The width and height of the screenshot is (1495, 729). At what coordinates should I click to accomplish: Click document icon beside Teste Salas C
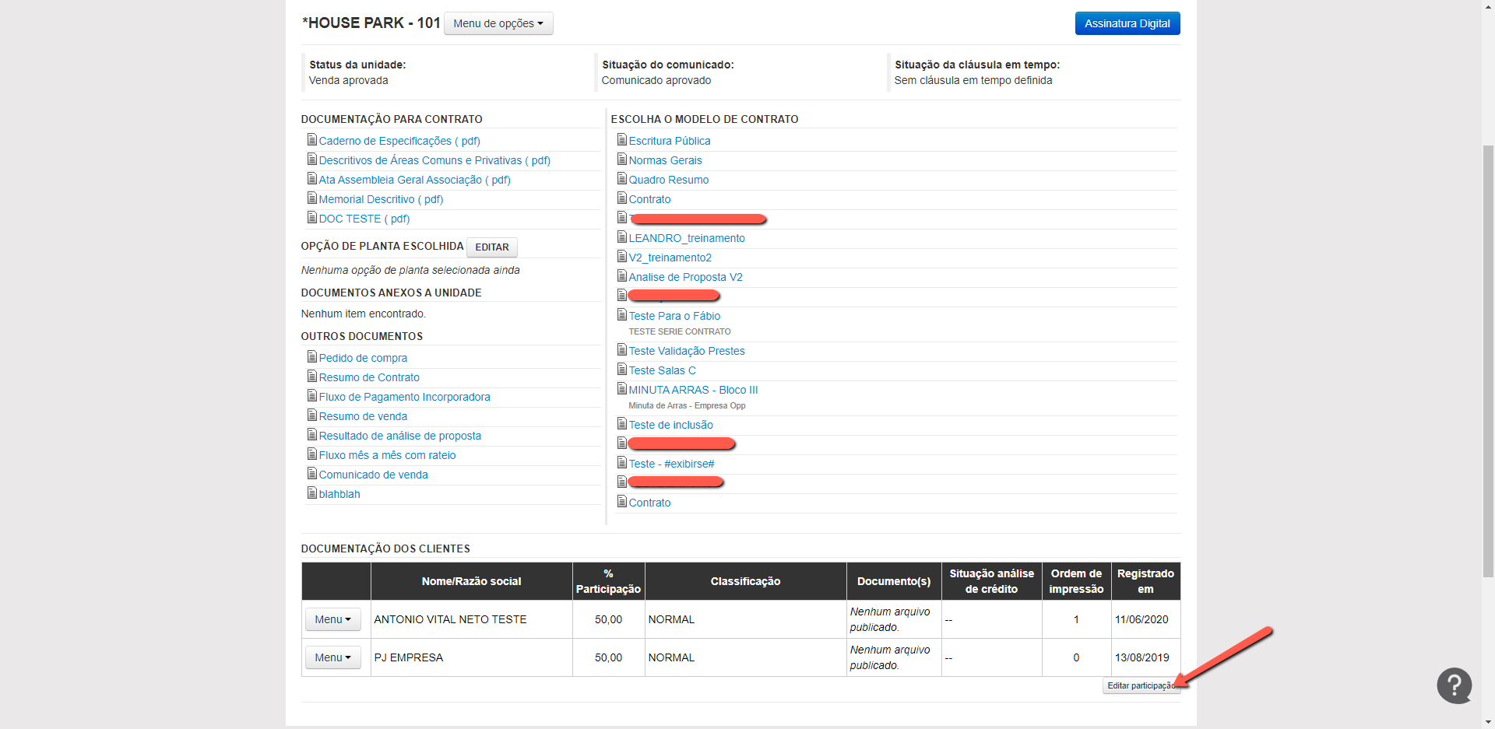[621, 370]
